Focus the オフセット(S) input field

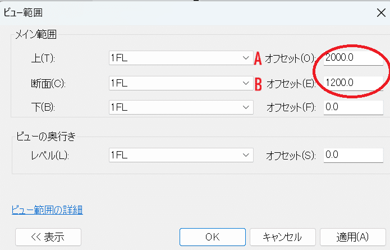353,155
